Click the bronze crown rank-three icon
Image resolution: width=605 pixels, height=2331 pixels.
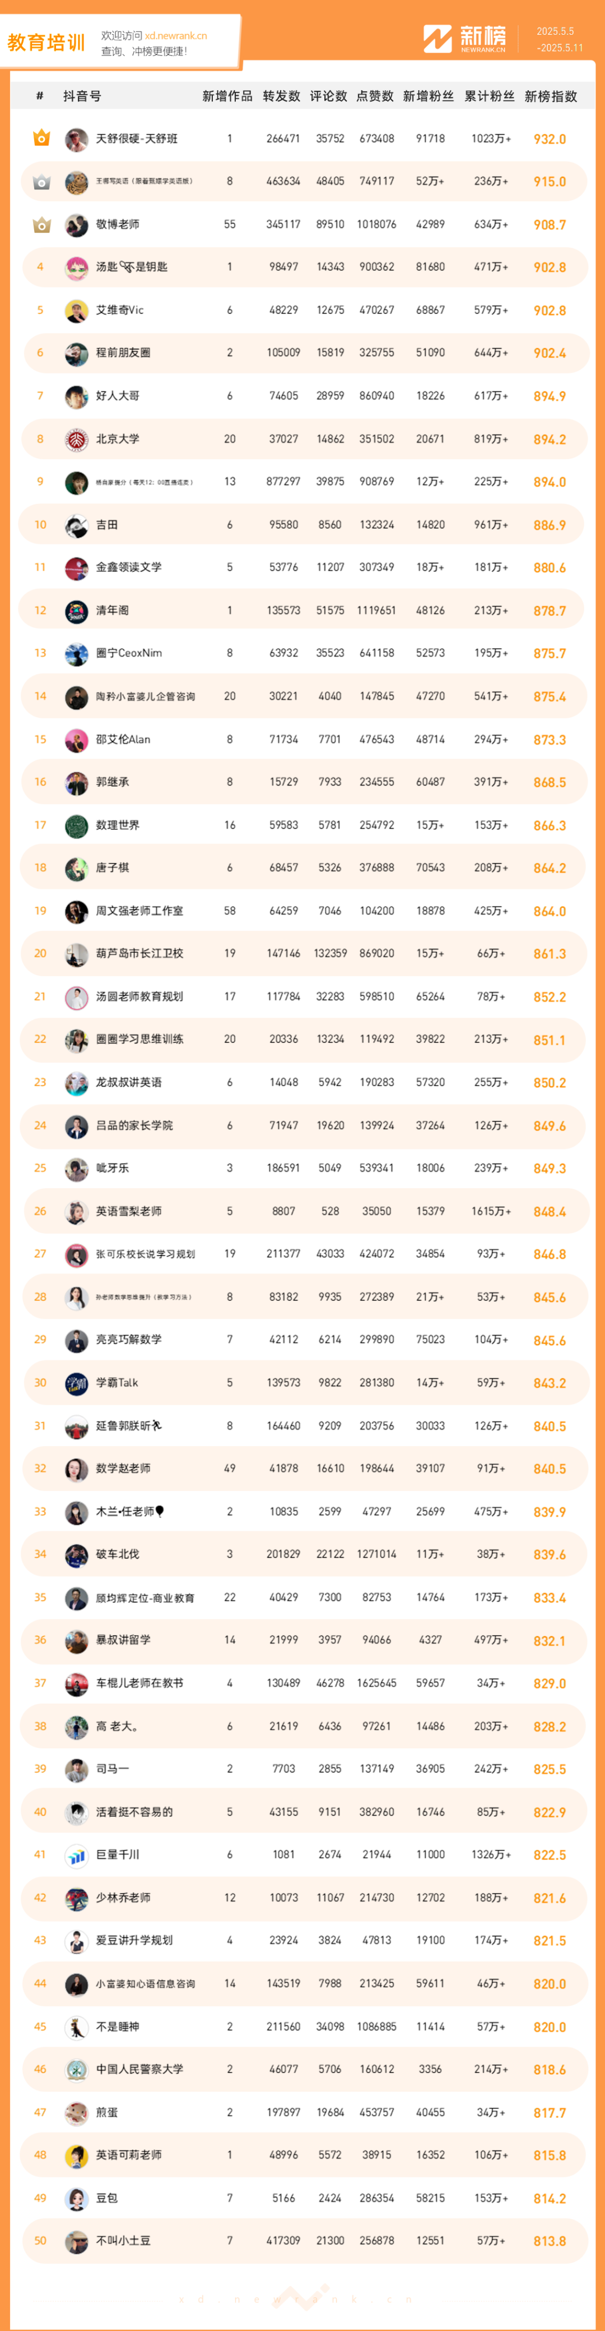click(41, 224)
